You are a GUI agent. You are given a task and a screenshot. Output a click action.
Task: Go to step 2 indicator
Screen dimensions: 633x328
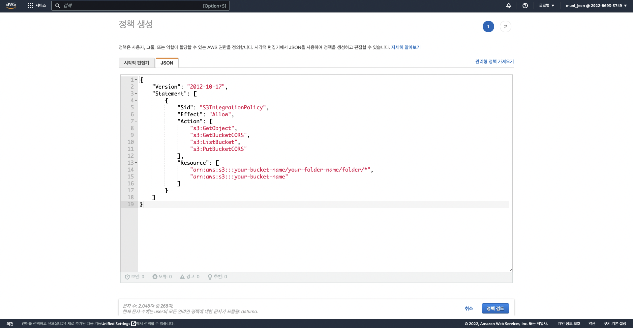click(x=505, y=27)
